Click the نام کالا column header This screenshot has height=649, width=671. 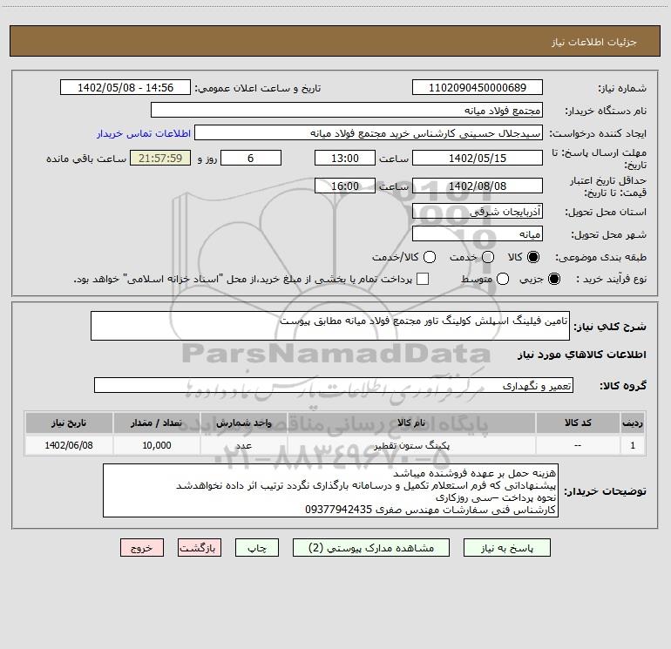click(x=411, y=423)
